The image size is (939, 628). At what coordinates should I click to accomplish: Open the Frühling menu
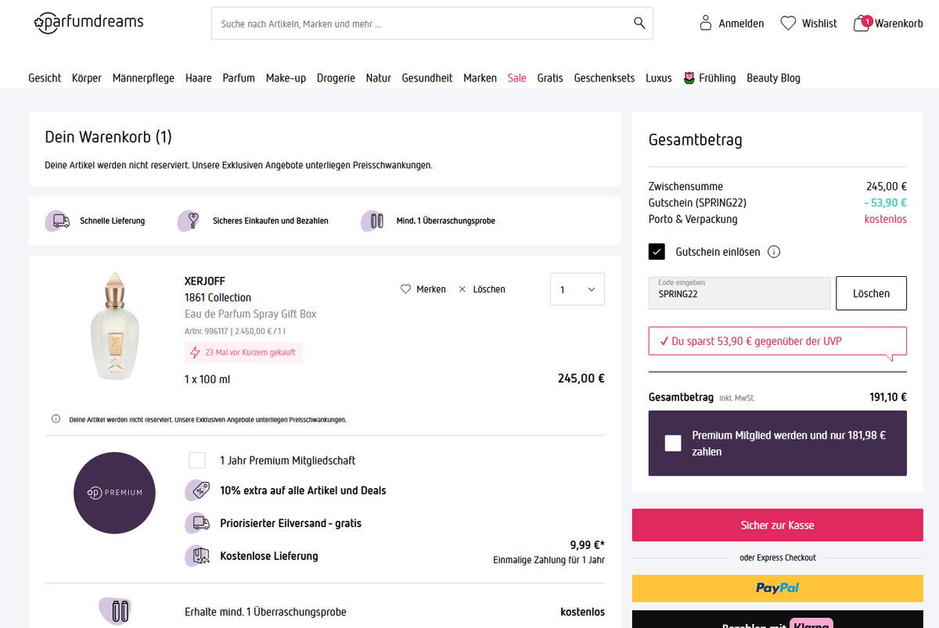718,78
